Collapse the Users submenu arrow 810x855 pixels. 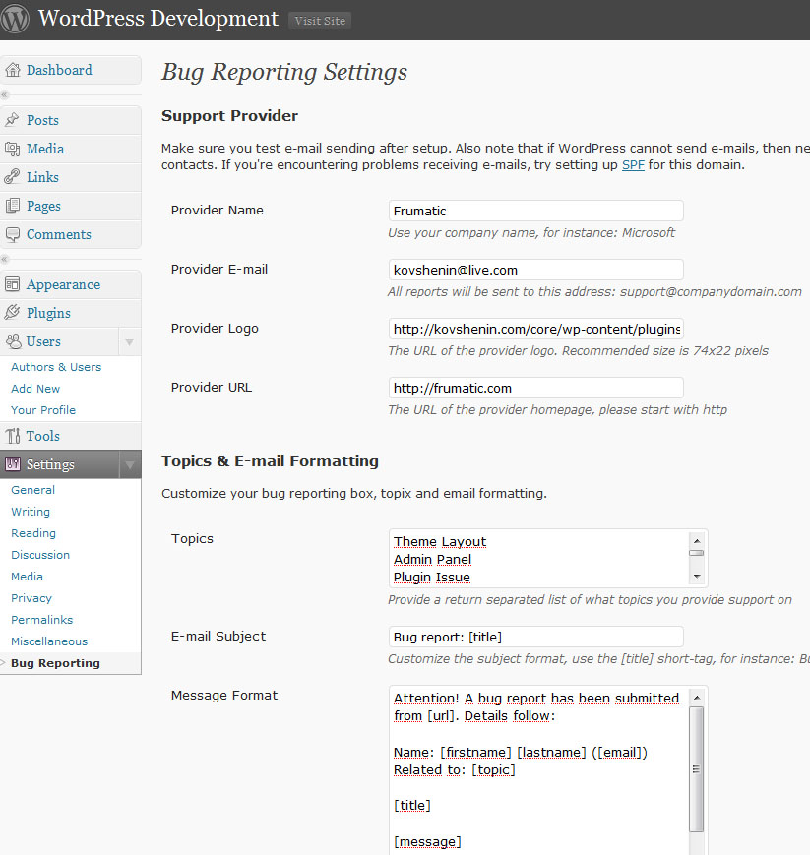coord(129,341)
